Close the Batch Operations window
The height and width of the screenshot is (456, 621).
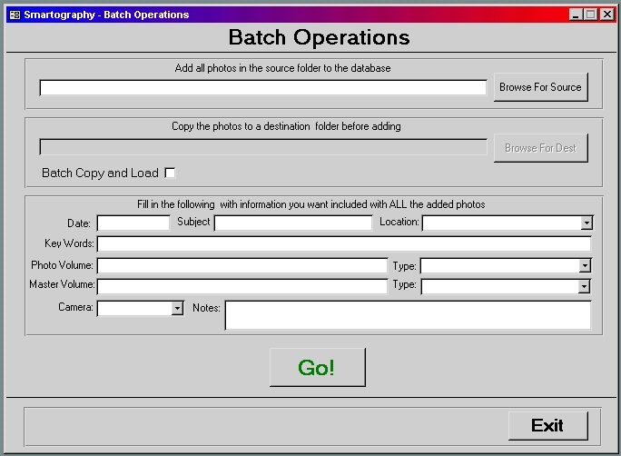tap(607, 15)
